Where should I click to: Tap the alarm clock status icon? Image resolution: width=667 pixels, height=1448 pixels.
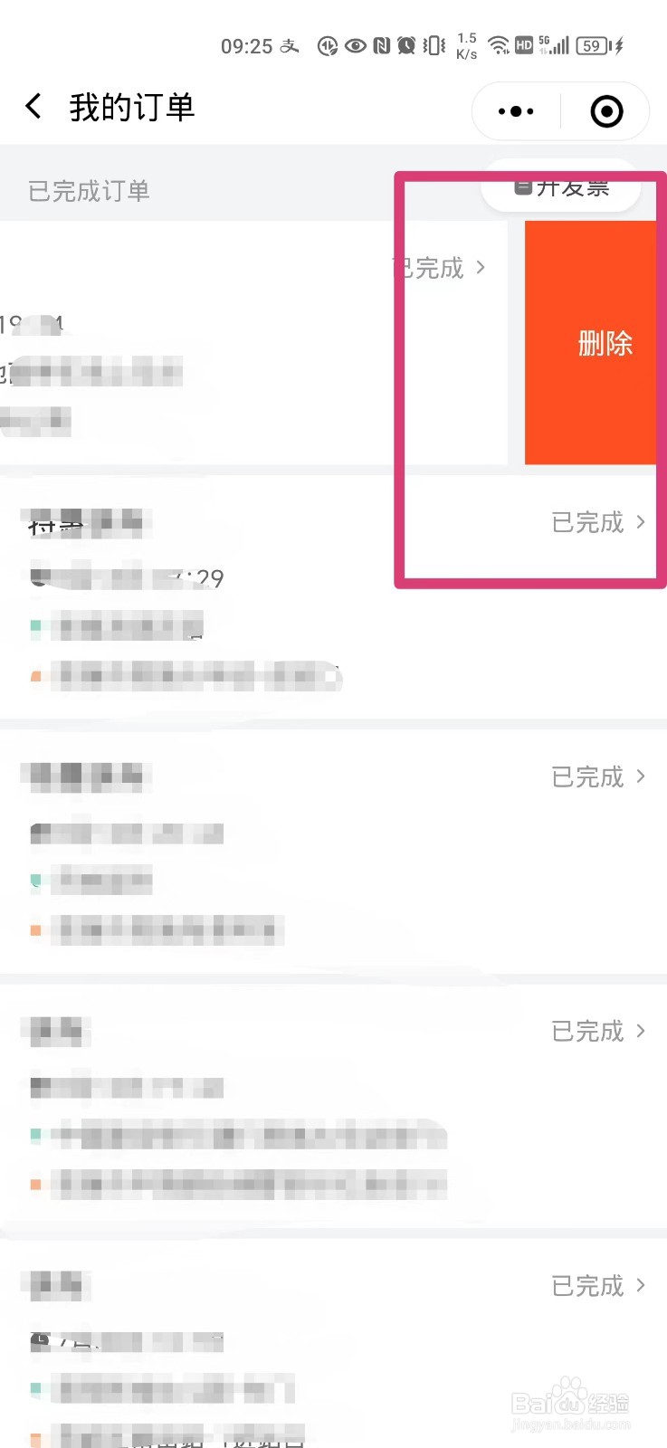point(406,45)
